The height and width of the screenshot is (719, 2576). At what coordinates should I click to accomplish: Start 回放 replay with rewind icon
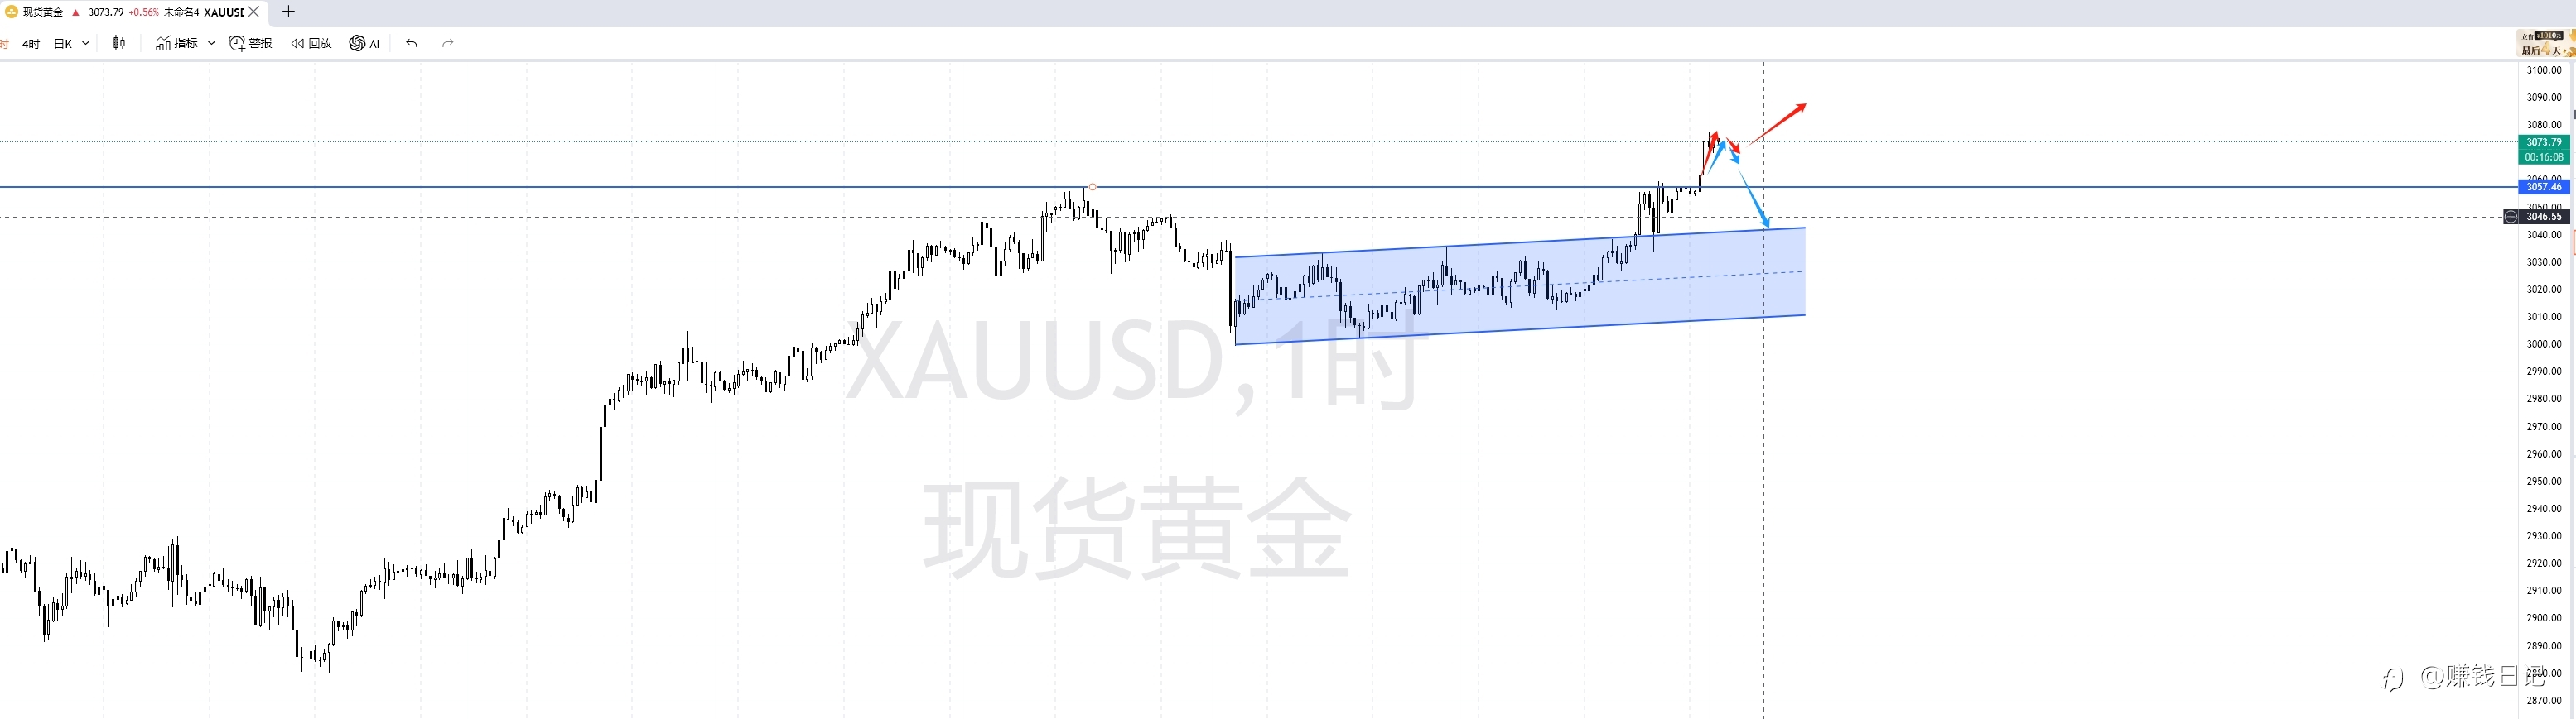tap(297, 43)
